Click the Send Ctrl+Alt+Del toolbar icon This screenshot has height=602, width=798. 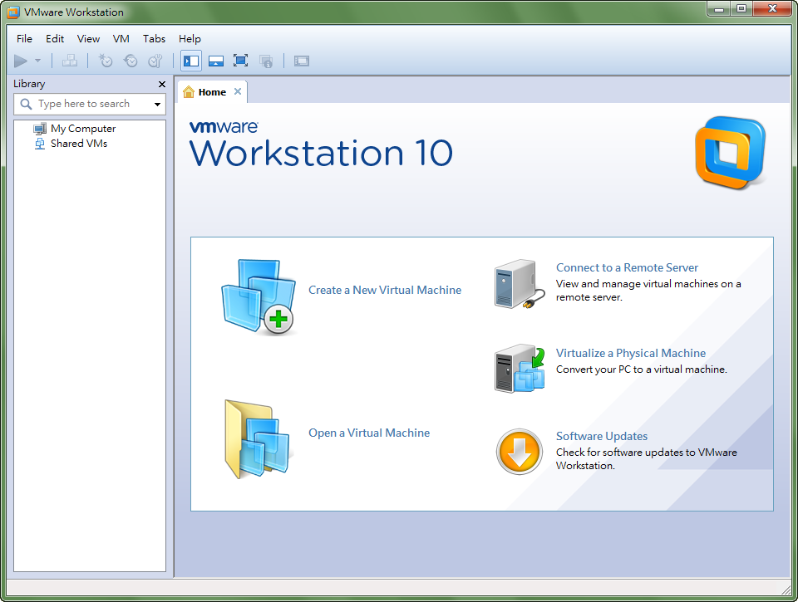pos(70,61)
